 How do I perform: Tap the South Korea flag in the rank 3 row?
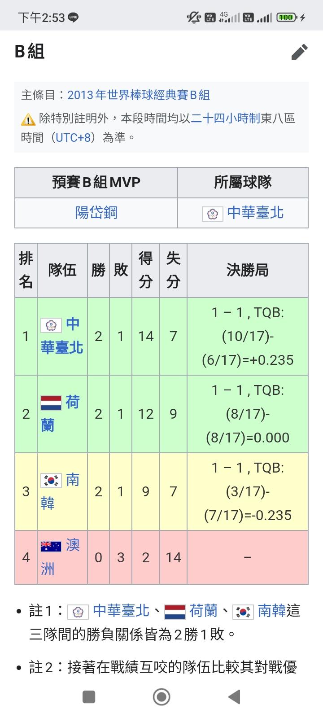51,481
